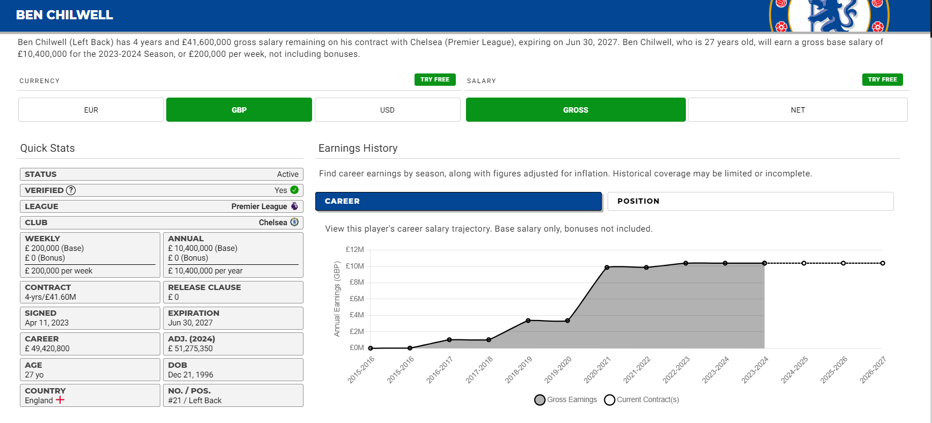Click the Quick Stats heading

[48, 149]
